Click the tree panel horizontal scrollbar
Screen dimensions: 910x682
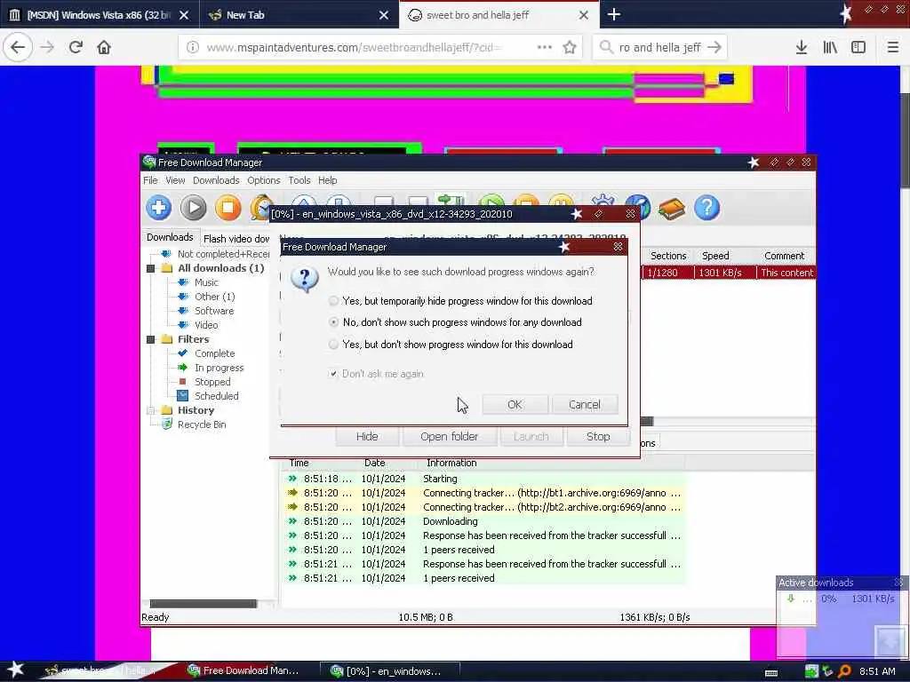(x=204, y=604)
